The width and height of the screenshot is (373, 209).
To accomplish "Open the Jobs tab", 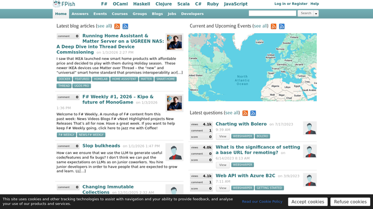I will coord(171,14).
